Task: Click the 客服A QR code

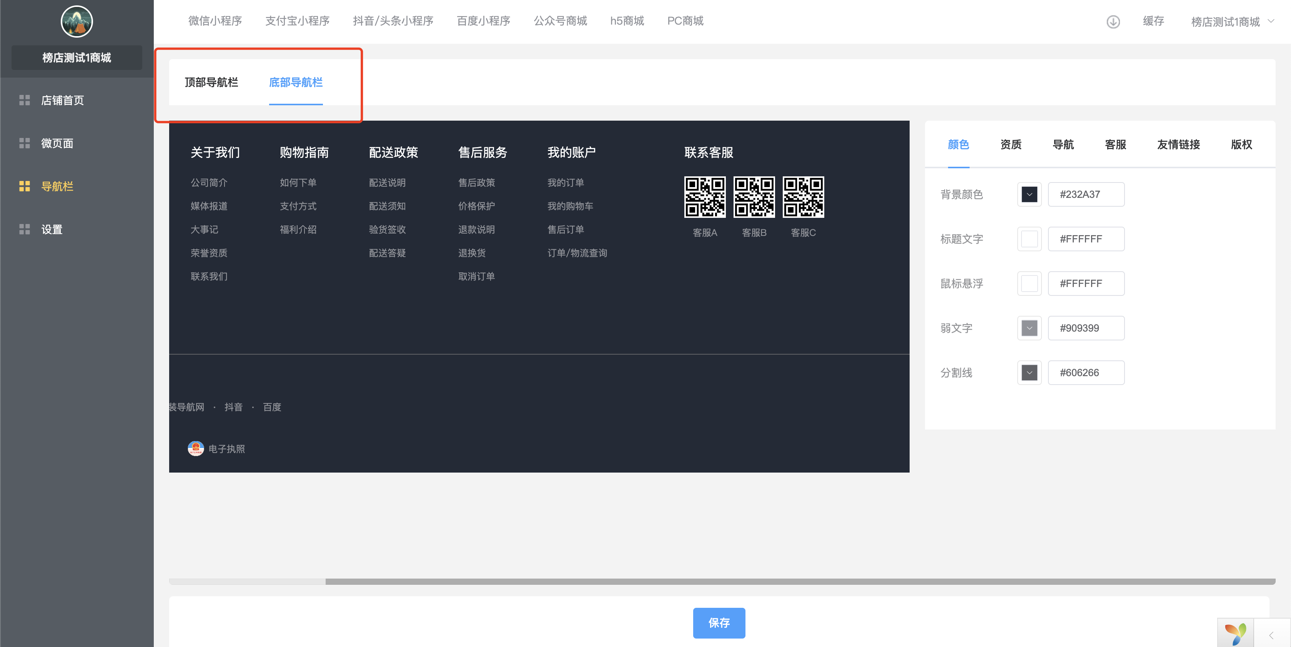Action: click(705, 197)
